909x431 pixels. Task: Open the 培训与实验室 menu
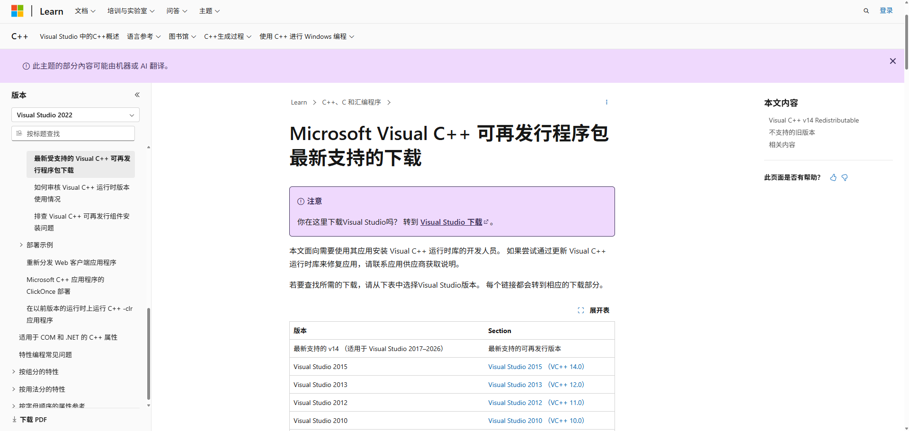(131, 11)
